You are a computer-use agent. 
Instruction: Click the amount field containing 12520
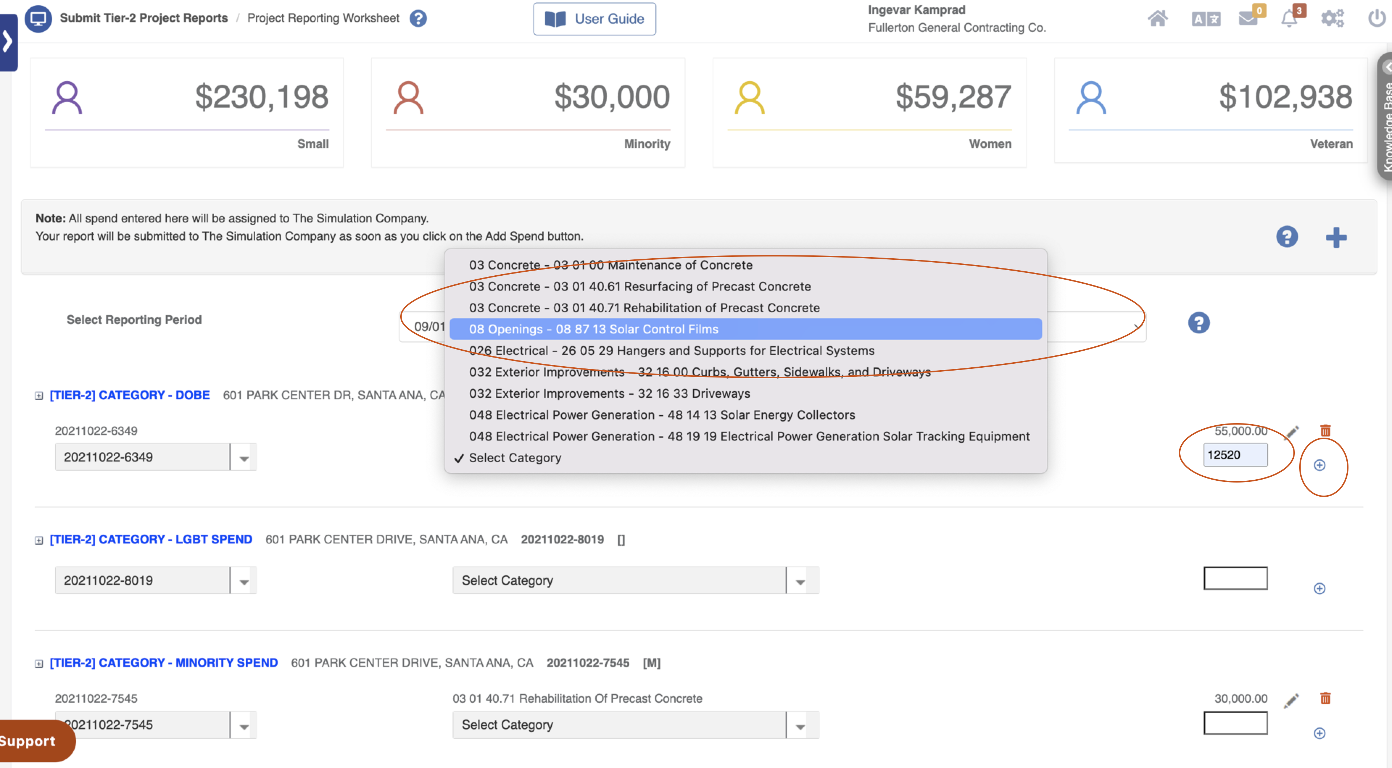[1235, 455]
